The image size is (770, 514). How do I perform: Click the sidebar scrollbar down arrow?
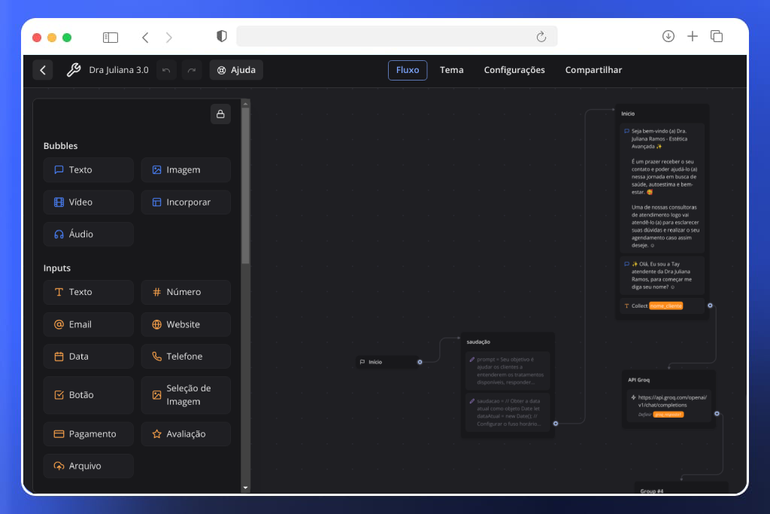tap(245, 488)
